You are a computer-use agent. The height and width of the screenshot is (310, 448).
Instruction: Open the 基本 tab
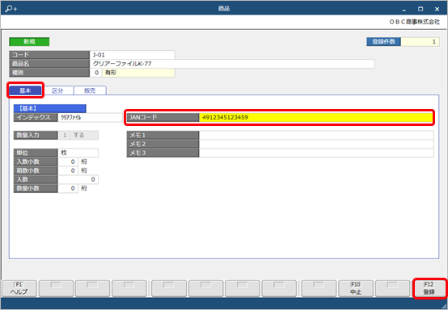(x=25, y=90)
